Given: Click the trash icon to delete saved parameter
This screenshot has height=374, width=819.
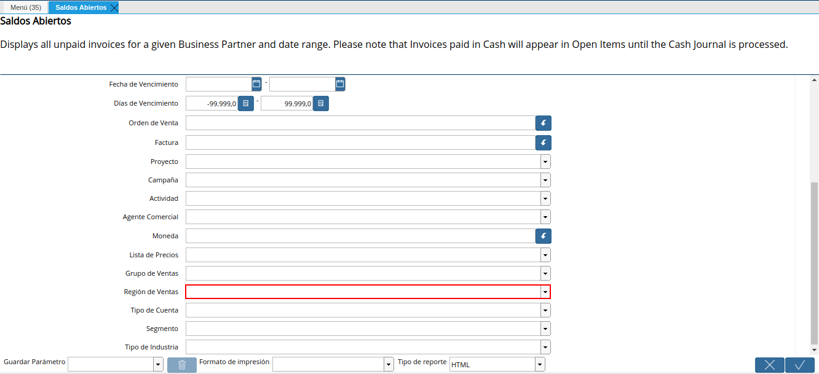Looking at the screenshot, I should [182, 365].
